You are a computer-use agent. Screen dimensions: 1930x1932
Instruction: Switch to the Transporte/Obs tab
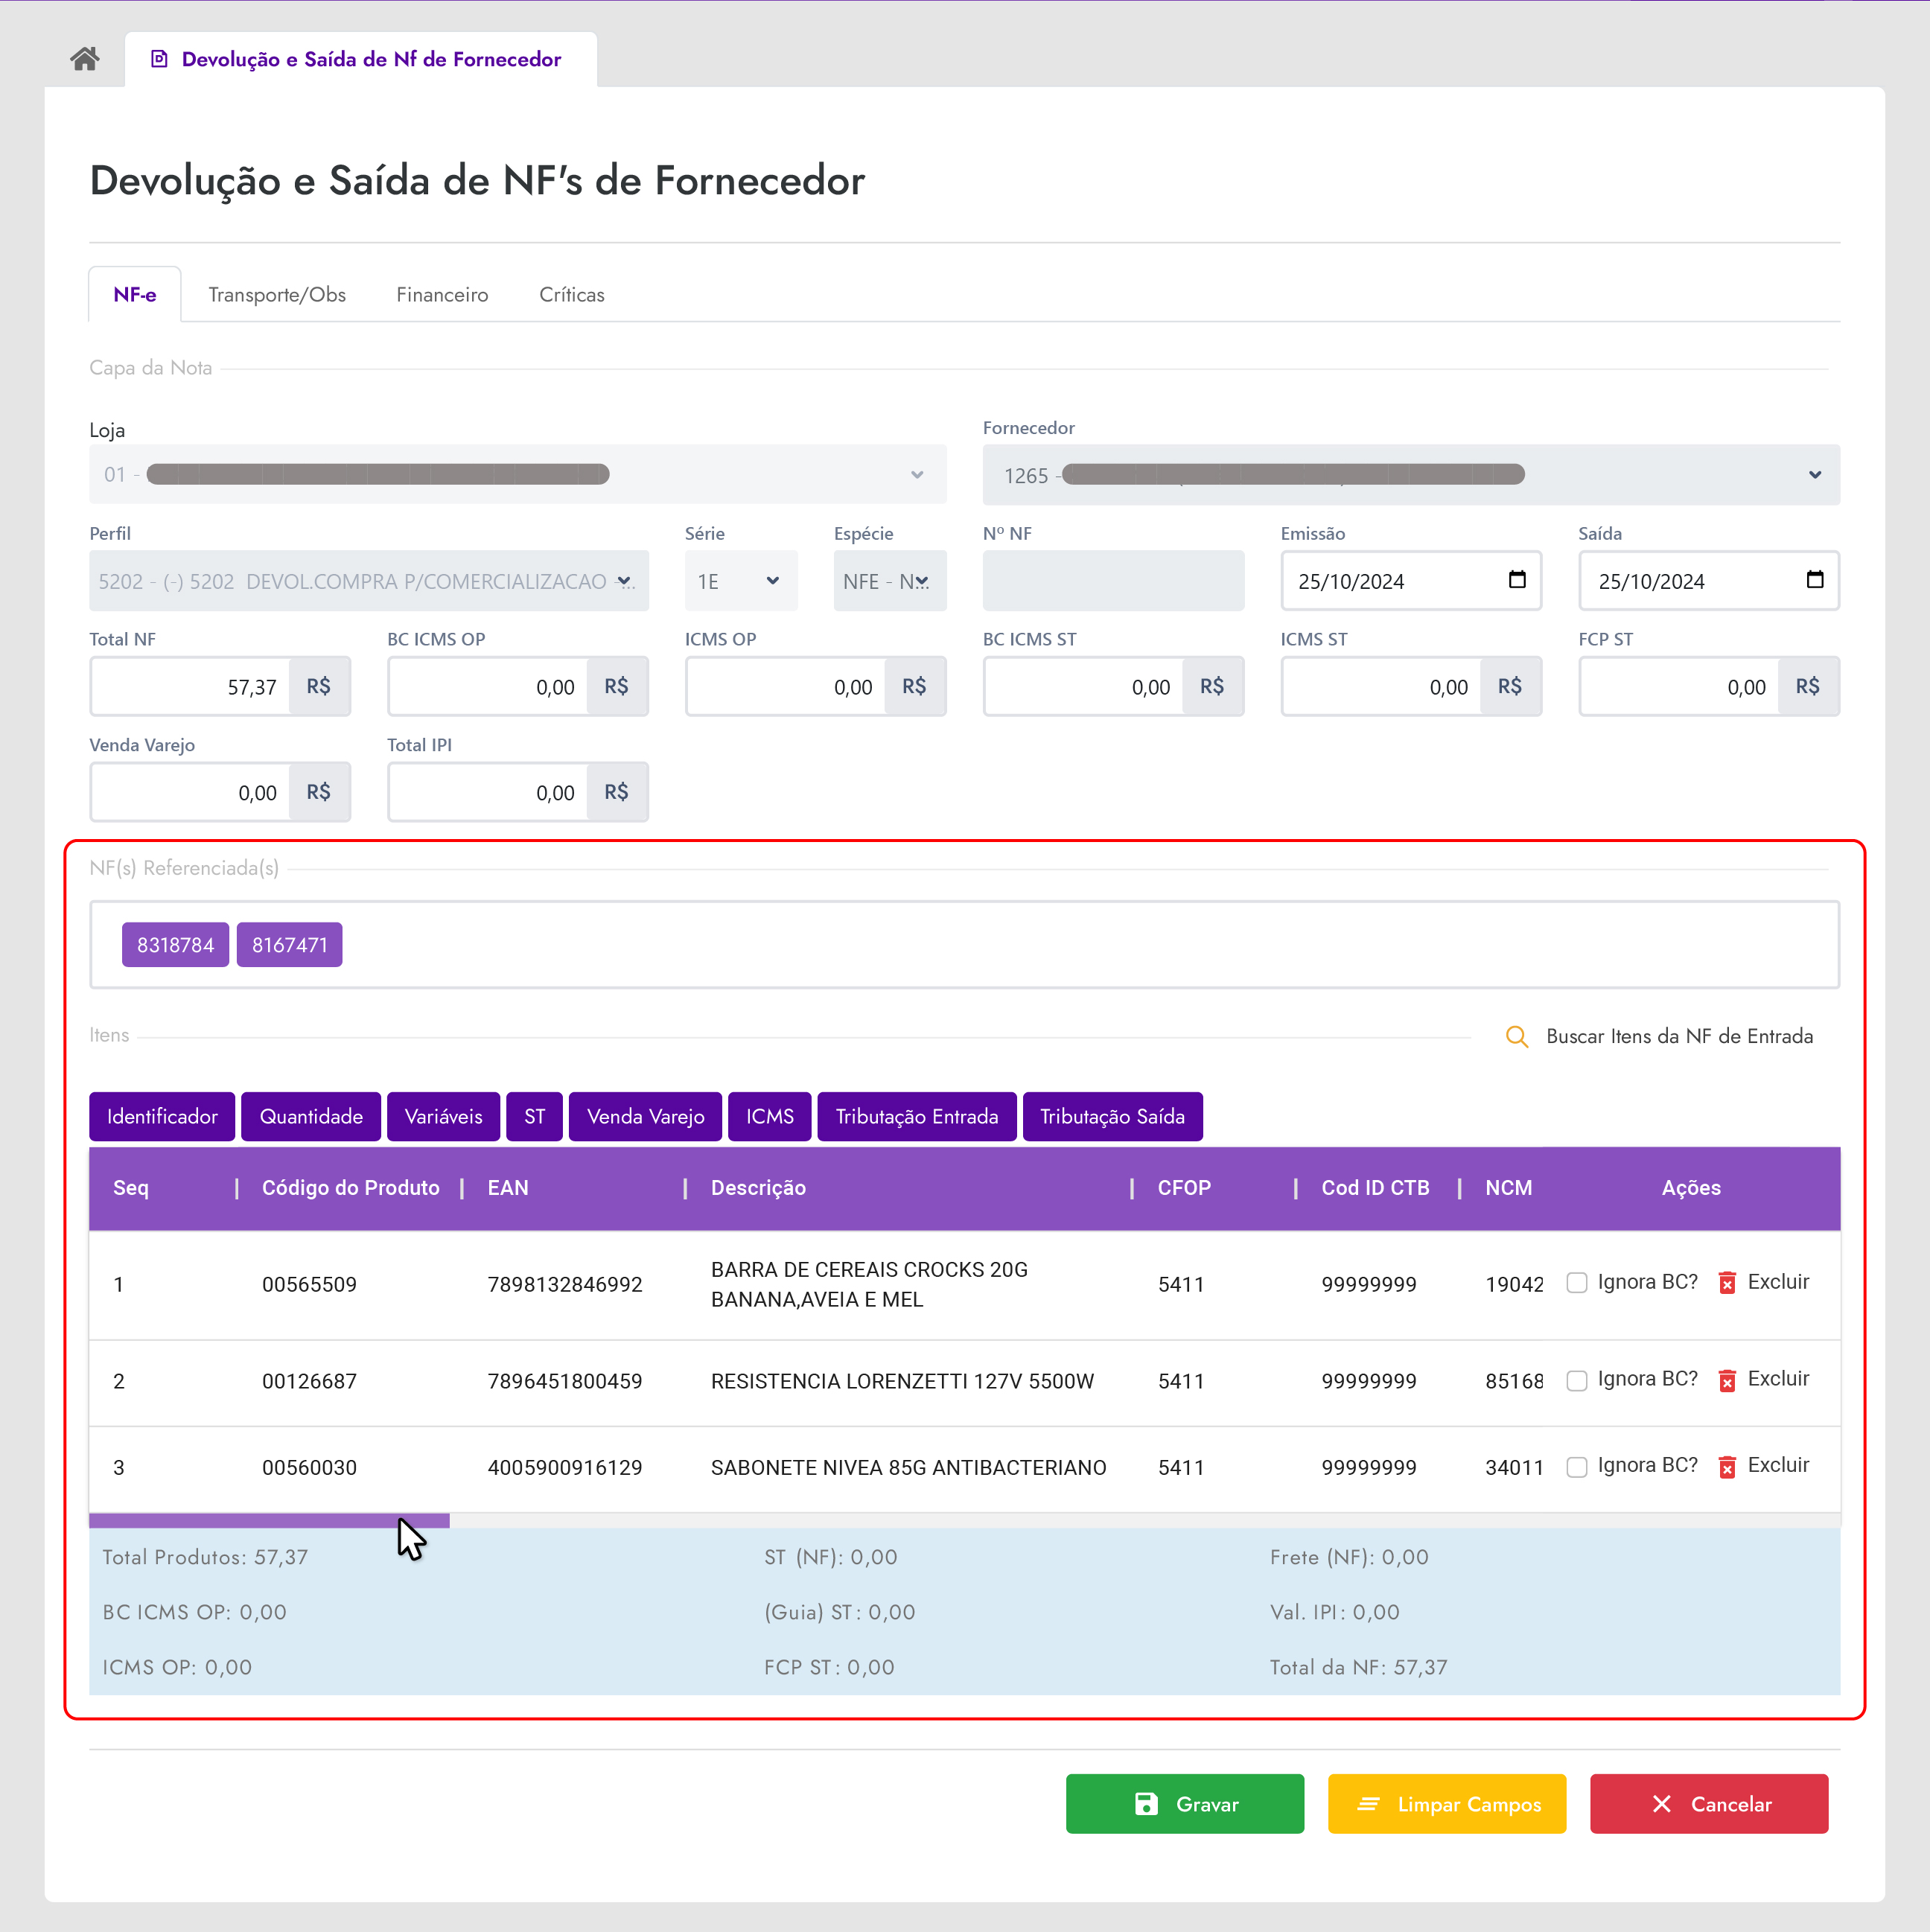(x=277, y=295)
